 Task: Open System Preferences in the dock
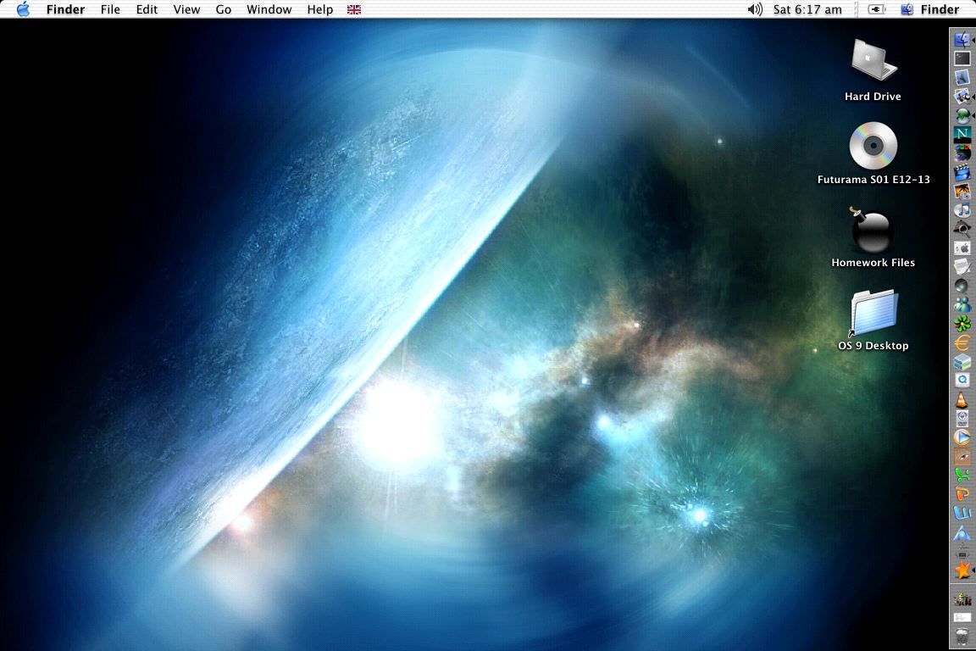point(962,248)
